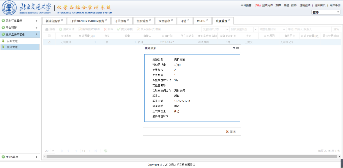Click the green refresh icon in pagination bar
343x168 pixels.
[106, 151]
